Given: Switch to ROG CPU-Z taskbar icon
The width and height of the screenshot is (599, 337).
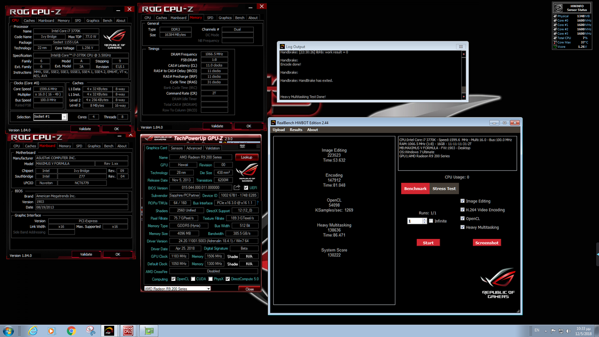Looking at the screenshot, I should click(128, 331).
